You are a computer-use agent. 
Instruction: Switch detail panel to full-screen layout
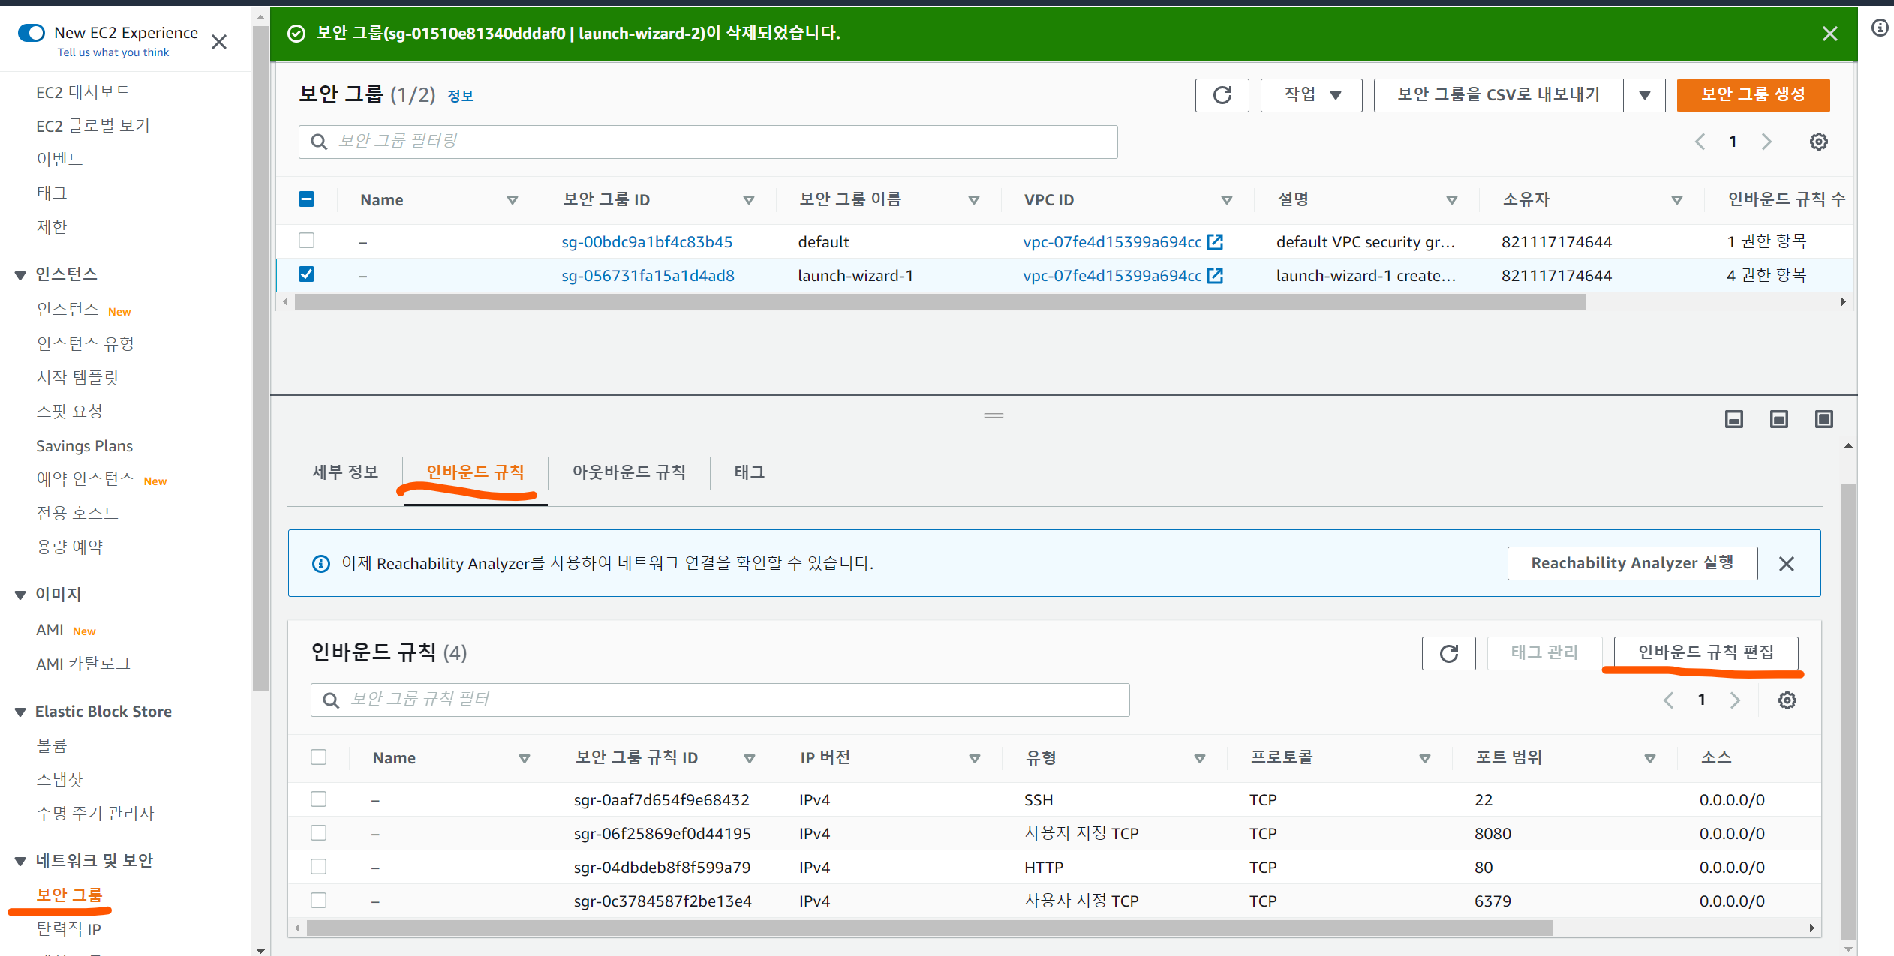[x=1823, y=419]
